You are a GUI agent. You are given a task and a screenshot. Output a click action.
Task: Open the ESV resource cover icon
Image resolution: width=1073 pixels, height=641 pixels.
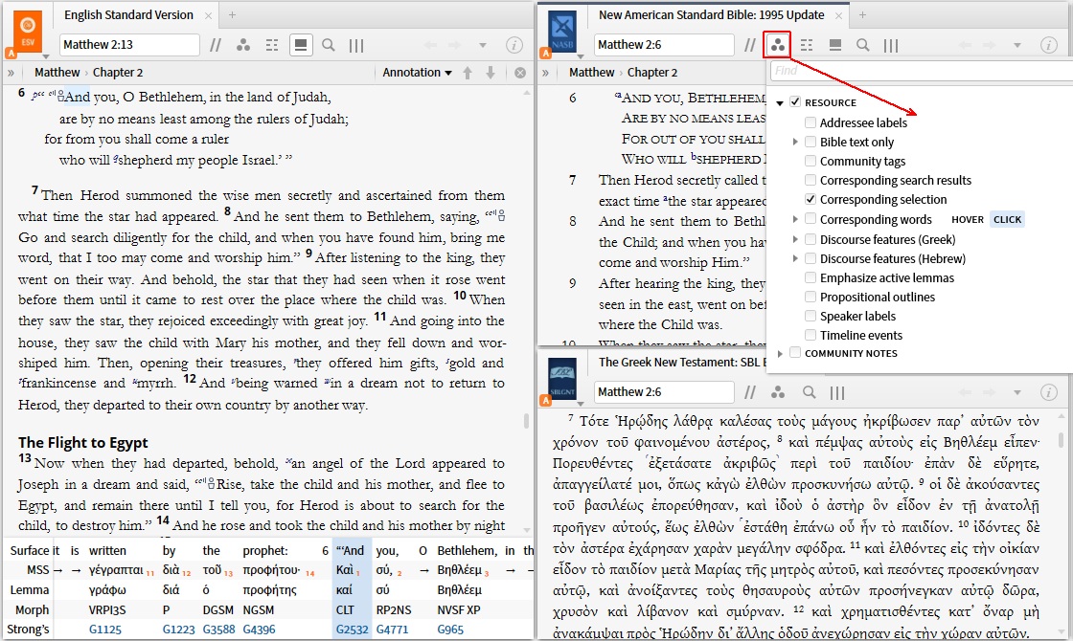click(28, 32)
